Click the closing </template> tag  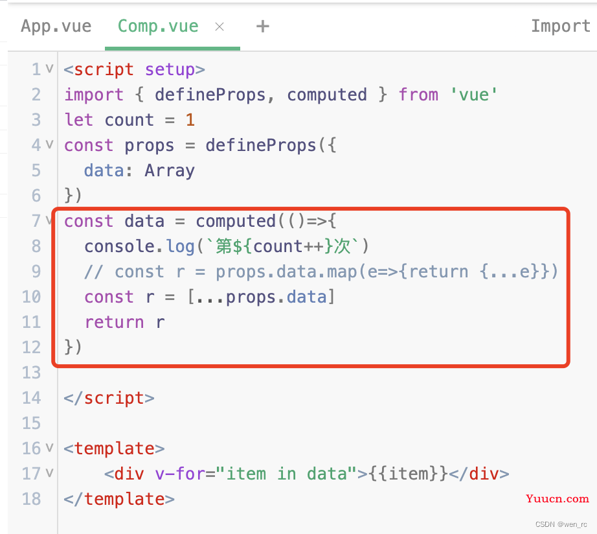tap(119, 499)
